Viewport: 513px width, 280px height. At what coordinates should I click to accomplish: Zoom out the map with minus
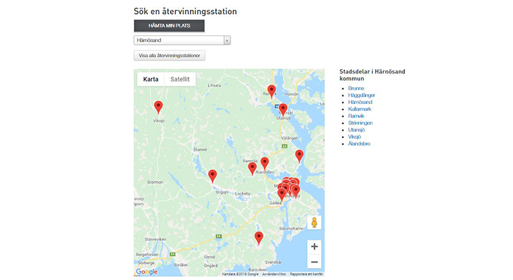pos(314,263)
